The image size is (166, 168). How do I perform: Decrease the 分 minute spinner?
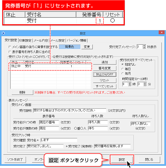pyautogui.click(x=145, y=85)
